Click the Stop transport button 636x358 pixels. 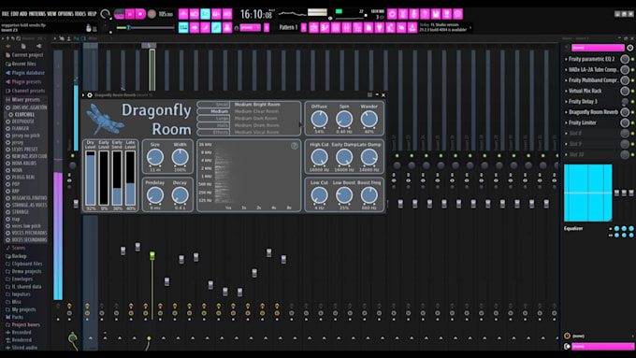(140, 14)
